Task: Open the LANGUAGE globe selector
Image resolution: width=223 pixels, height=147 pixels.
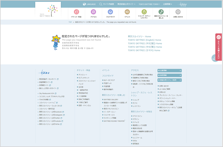Action: (x=89, y=4)
